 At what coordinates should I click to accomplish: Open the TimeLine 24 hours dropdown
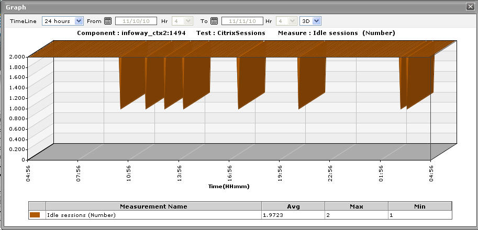click(x=62, y=21)
